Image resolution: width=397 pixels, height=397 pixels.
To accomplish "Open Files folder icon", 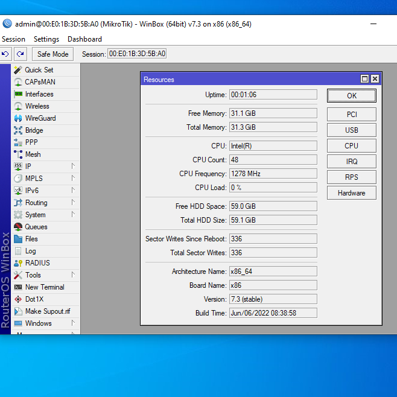I will pyautogui.click(x=18, y=239).
